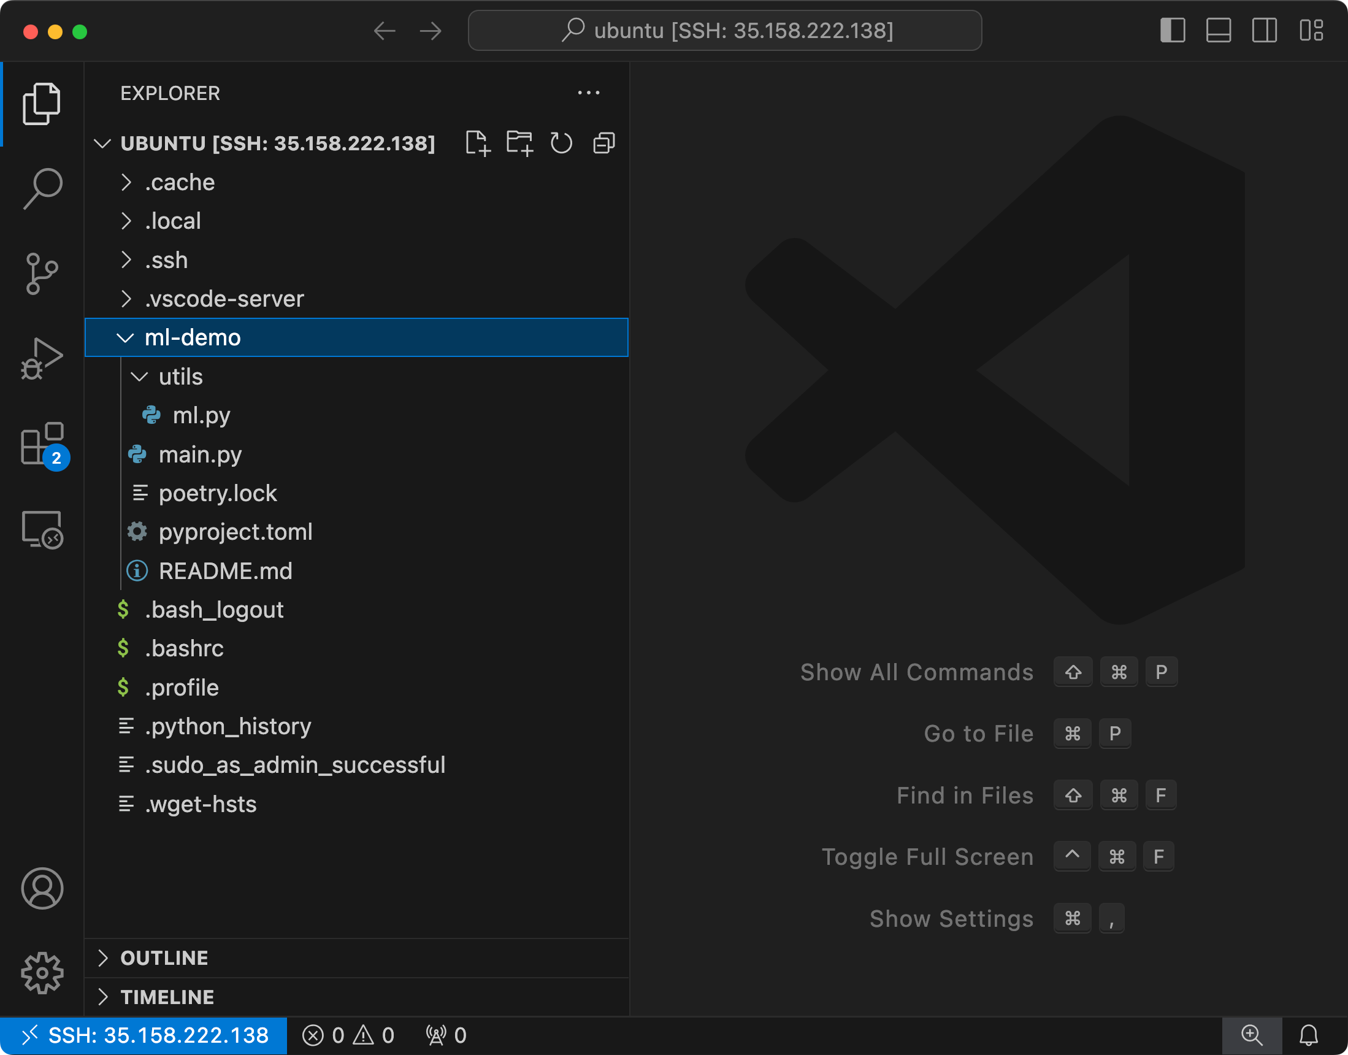The width and height of the screenshot is (1348, 1055).
Task: Open the explorer Views and More Actions menu
Action: pyautogui.click(x=589, y=93)
